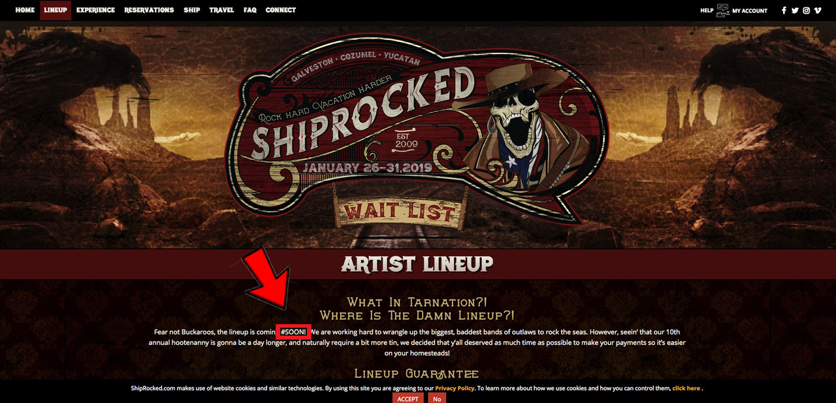Click the help chat icon
The height and width of the screenshot is (403, 836).
coord(722,10)
